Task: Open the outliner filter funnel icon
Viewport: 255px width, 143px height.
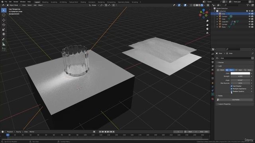Action: 248,5
